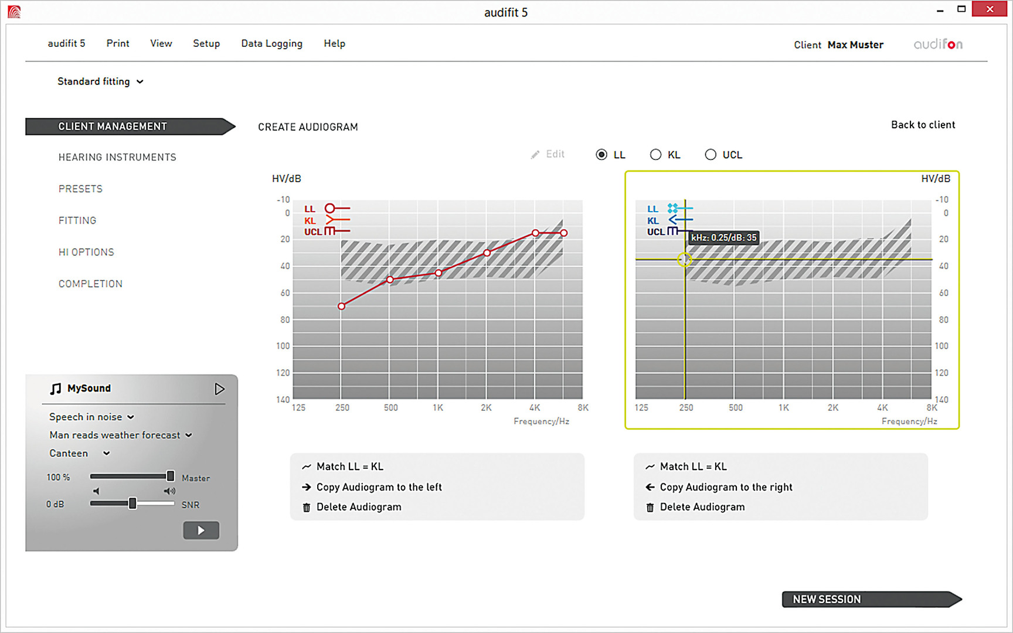This screenshot has width=1013, height=633.
Task: Click trash icon under left audiogram
Action: point(307,508)
